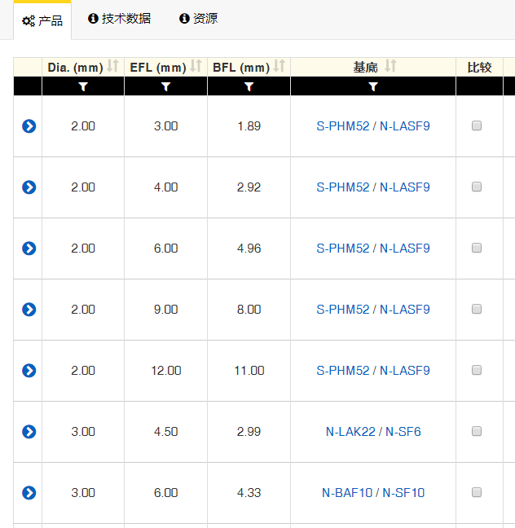This screenshot has height=528, width=515.
Task: Select the BFL value 8.00 cell
Action: click(x=249, y=310)
